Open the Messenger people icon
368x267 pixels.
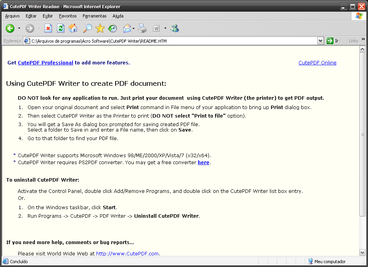tap(174, 28)
